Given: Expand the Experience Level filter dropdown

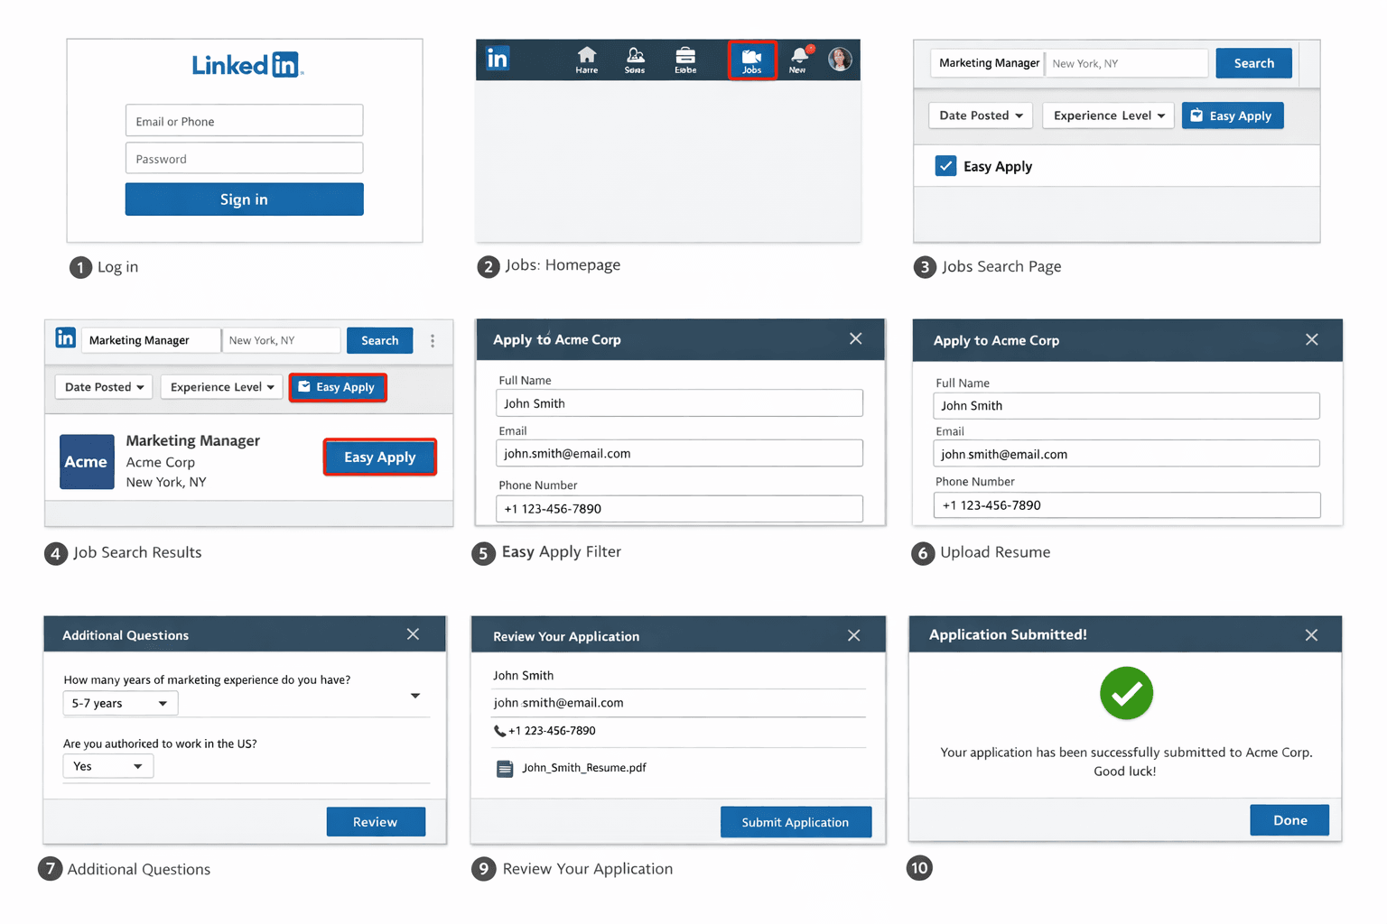Looking at the screenshot, I should 1108,115.
